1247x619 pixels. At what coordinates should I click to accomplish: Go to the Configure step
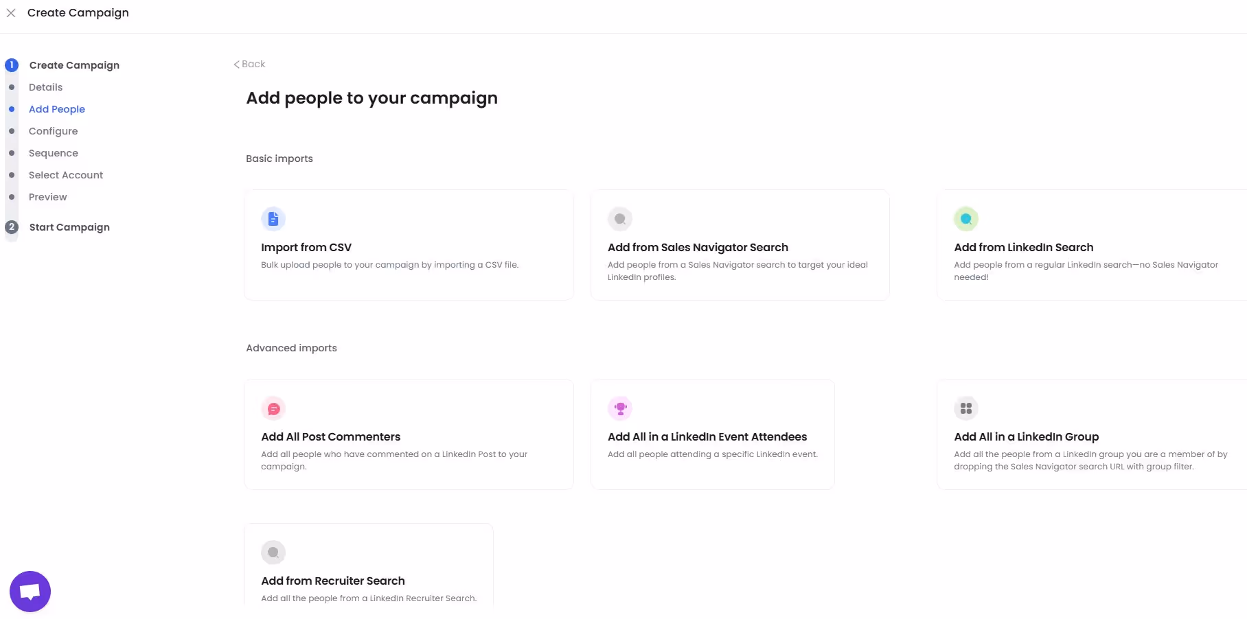[53, 131]
